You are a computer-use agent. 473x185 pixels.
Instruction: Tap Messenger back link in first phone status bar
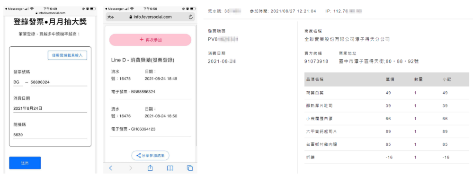(15, 9)
